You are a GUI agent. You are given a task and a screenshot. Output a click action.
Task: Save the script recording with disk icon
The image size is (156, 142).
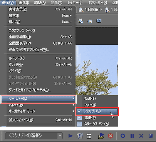[151, 136]
